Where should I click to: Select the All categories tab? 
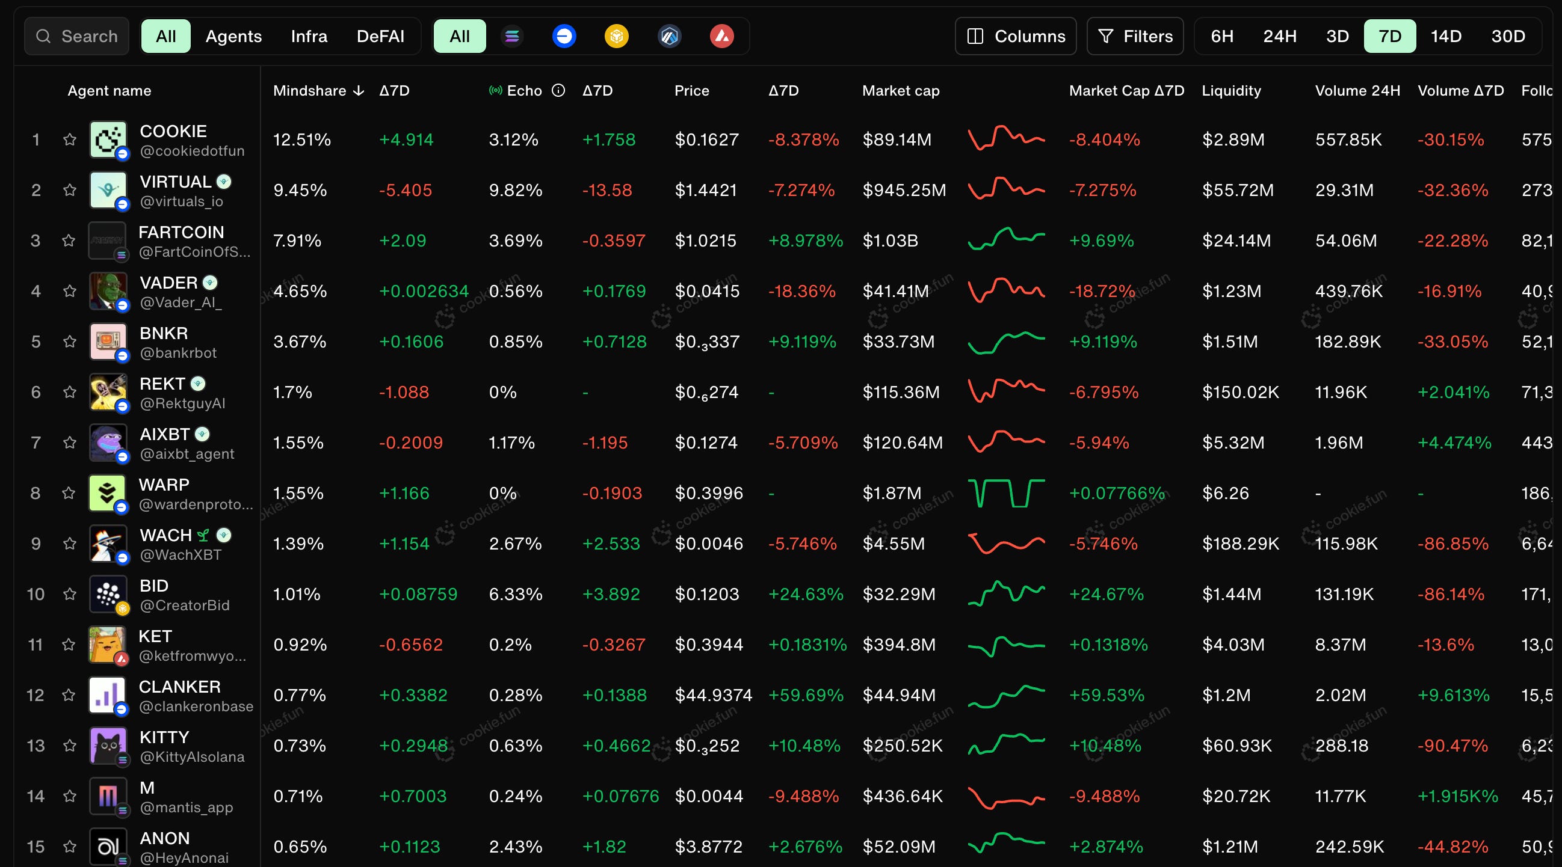point(165,36)
